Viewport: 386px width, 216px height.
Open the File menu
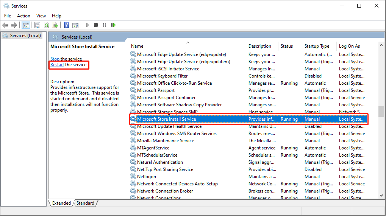(8, 16)
